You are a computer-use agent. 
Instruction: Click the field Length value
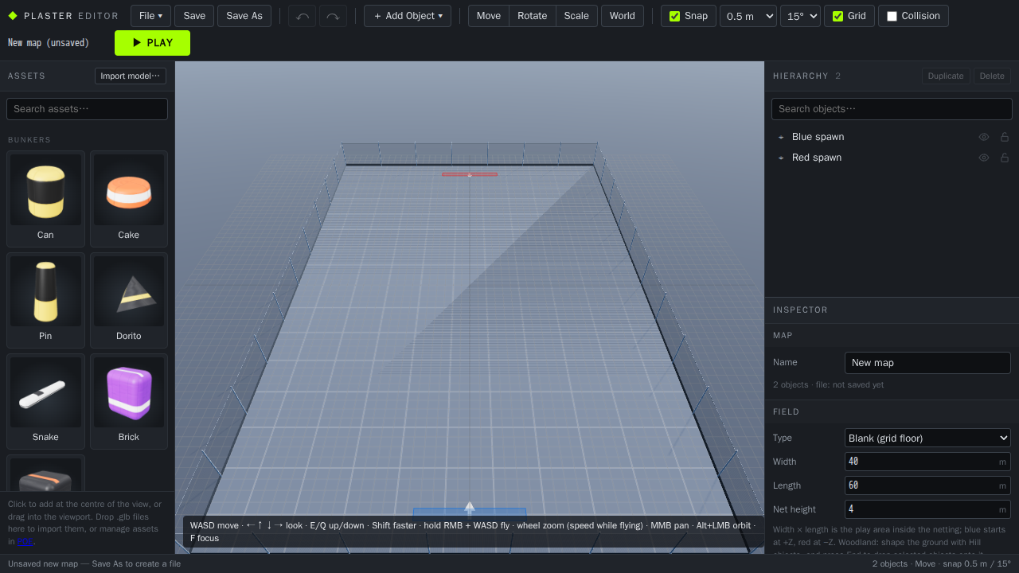pyautogui.click(x=927, y=485)
